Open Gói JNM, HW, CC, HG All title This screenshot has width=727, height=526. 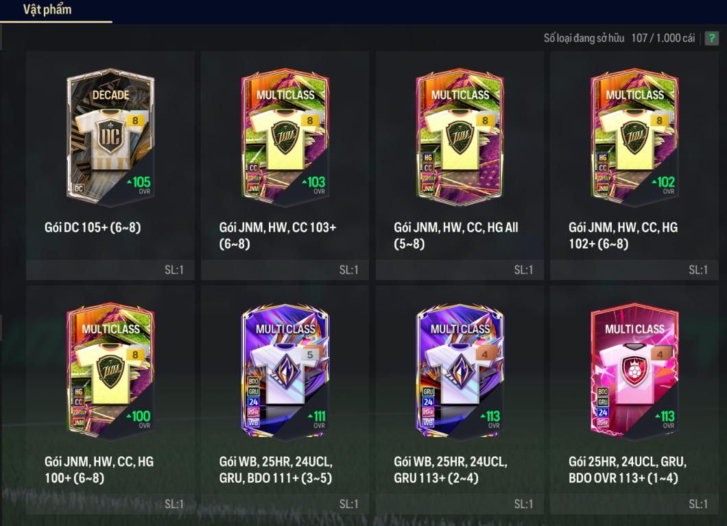456,235
